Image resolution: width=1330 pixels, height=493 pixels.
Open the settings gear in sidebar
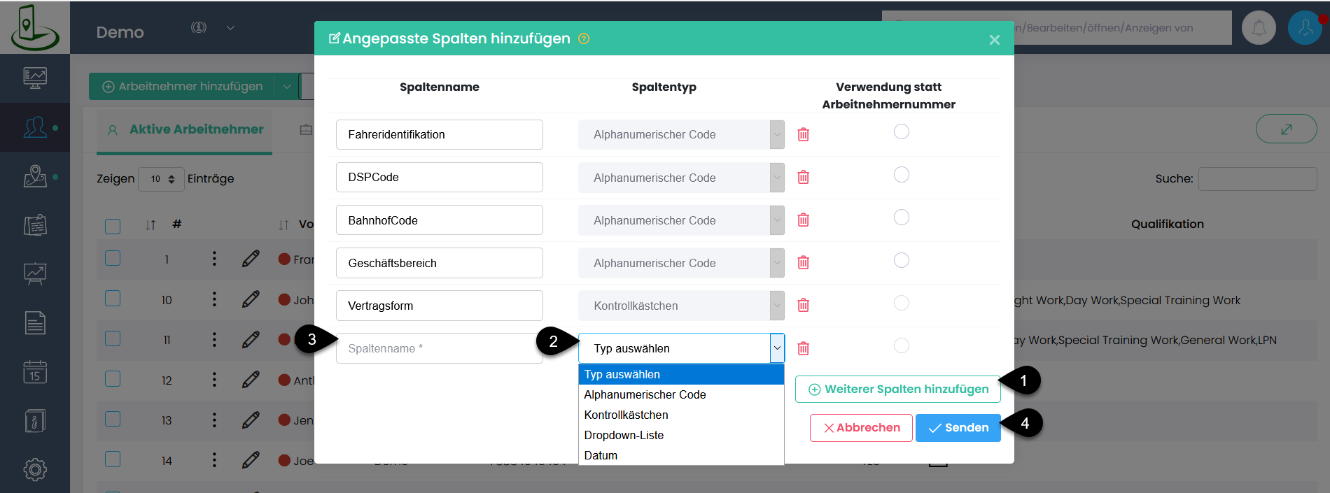pos(35,469)
